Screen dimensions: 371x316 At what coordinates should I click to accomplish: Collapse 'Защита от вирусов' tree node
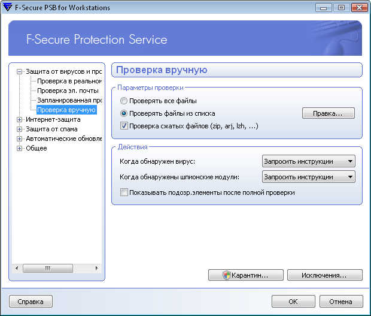(19, 71)
